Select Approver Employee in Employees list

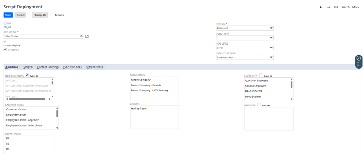[x=257, y=81]
